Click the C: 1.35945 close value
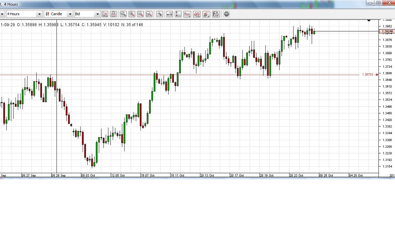 [x=92, y=25]
